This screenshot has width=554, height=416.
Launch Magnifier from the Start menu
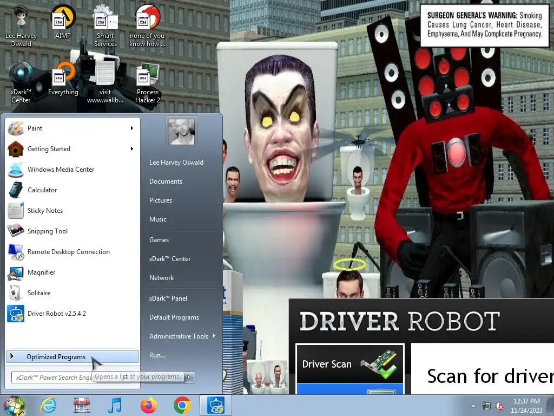[72, 272]
